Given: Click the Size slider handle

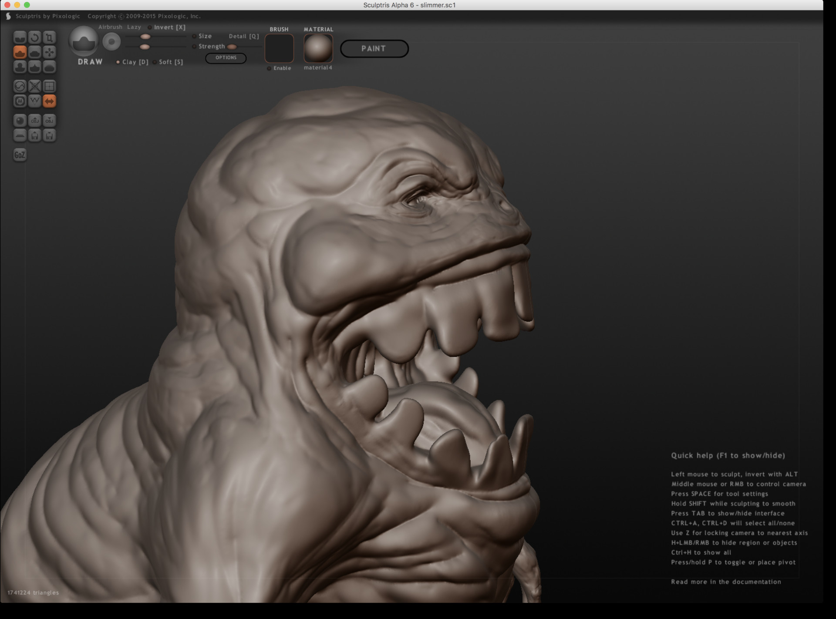Looking at the screenshot, I should [x=145, y=37].
